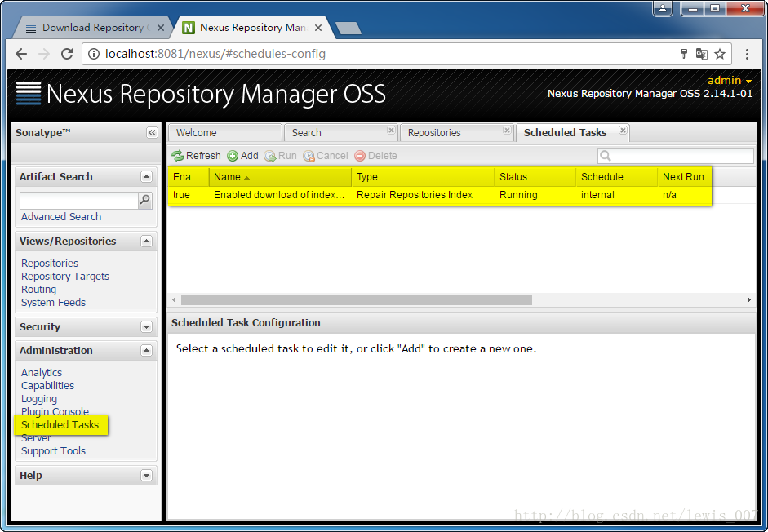Open the System Feeds link
The width and height of the screenshot is (768, 532).
(53, 303)
